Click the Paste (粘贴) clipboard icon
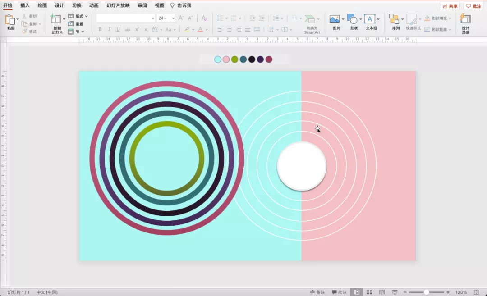This screenshot has width=487, height=296. pos(10,20)
